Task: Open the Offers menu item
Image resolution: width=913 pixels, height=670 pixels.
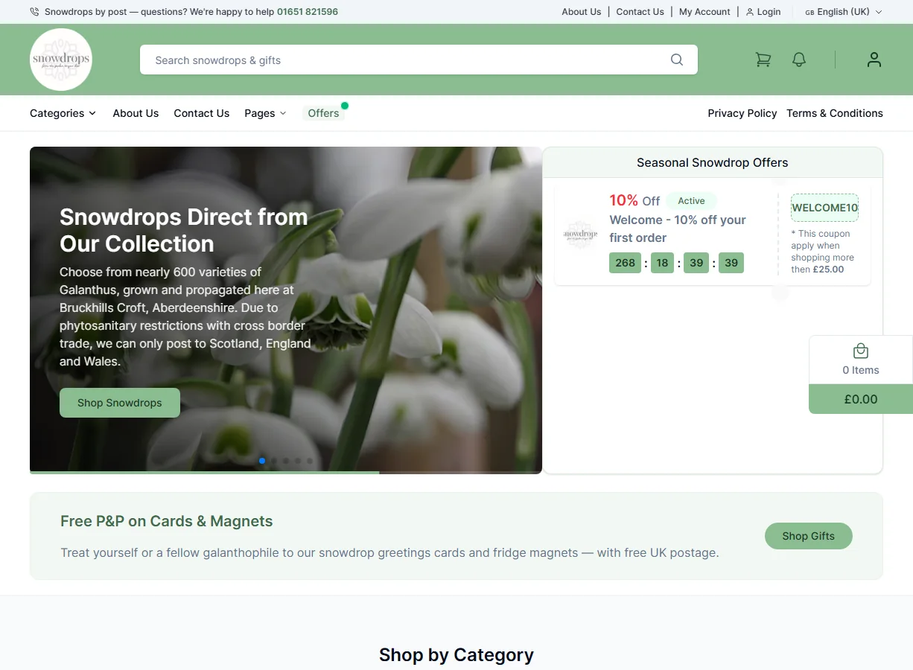Action: tap(324, 113)
